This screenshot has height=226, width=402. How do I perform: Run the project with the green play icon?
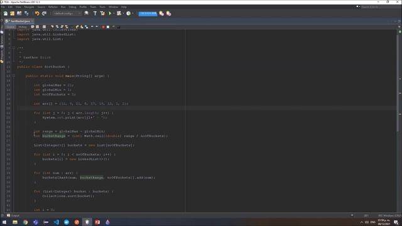point(110,13)
